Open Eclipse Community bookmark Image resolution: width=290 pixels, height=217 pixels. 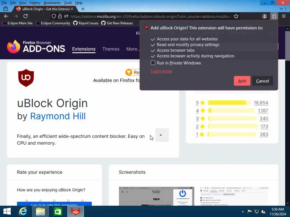pyautogui.click(x=53, y=23)
